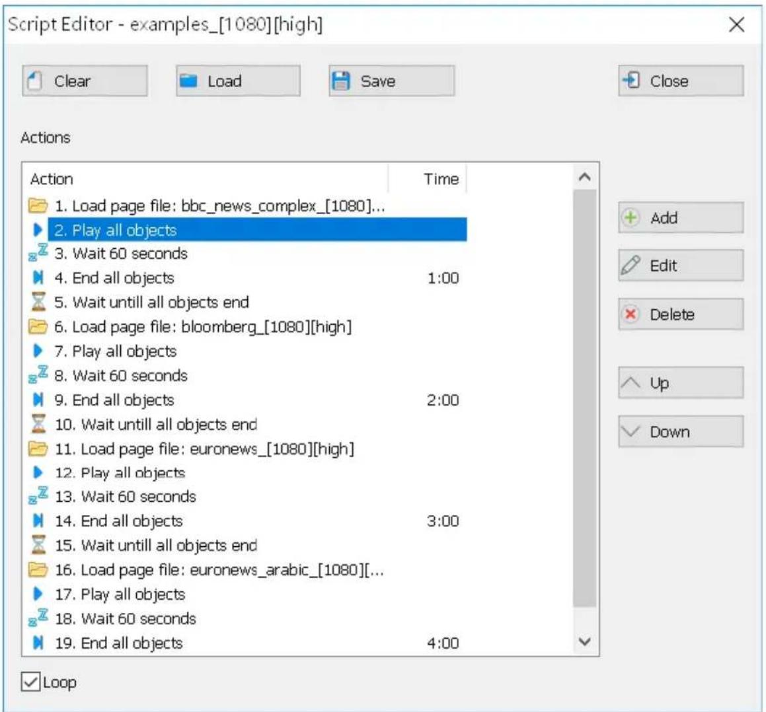This screenshot has width=766, height=712.
Task: Click the sleep icon beside '8. Wait 60 seconds'
Action: click(x=38, y=374)
